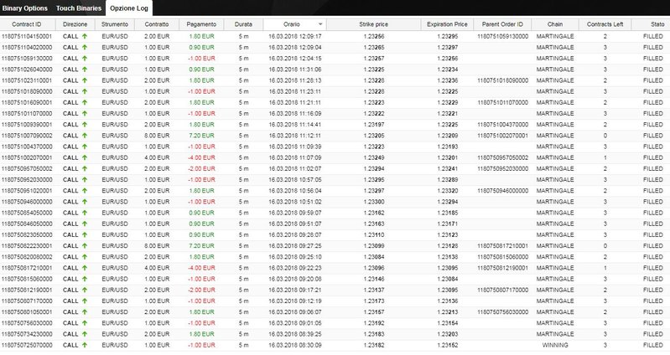
Task: Click green CALL arrow in row 1180751026040000
Action: (85, 69)
